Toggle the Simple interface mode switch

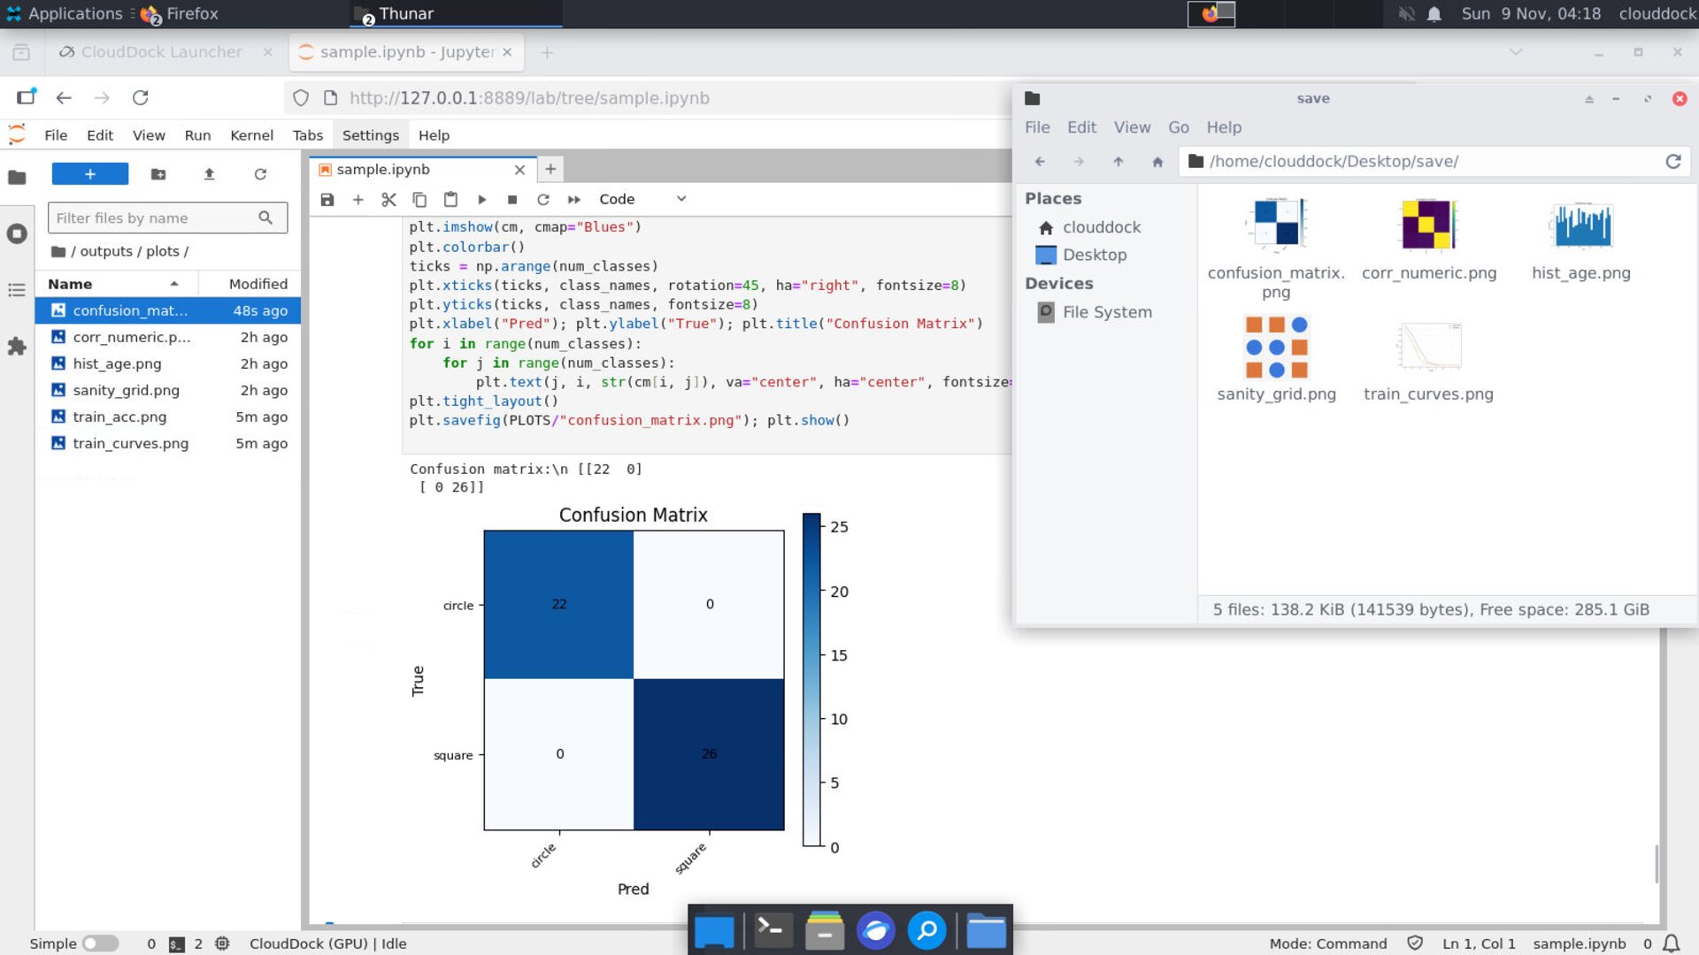click(100, 944)
